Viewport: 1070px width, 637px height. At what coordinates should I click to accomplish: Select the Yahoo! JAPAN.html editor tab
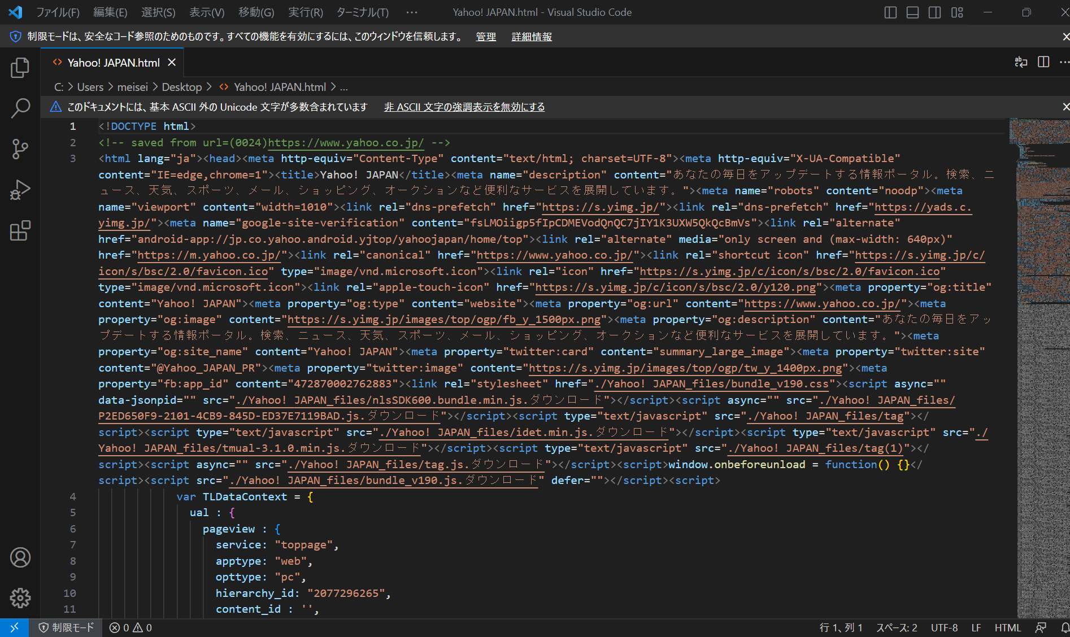113,63
